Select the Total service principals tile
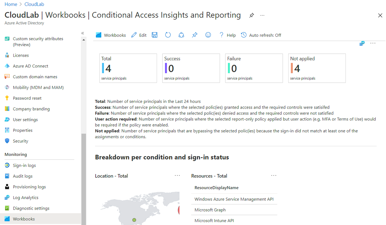This screenshot has height=225, width=386. point(128,68)
